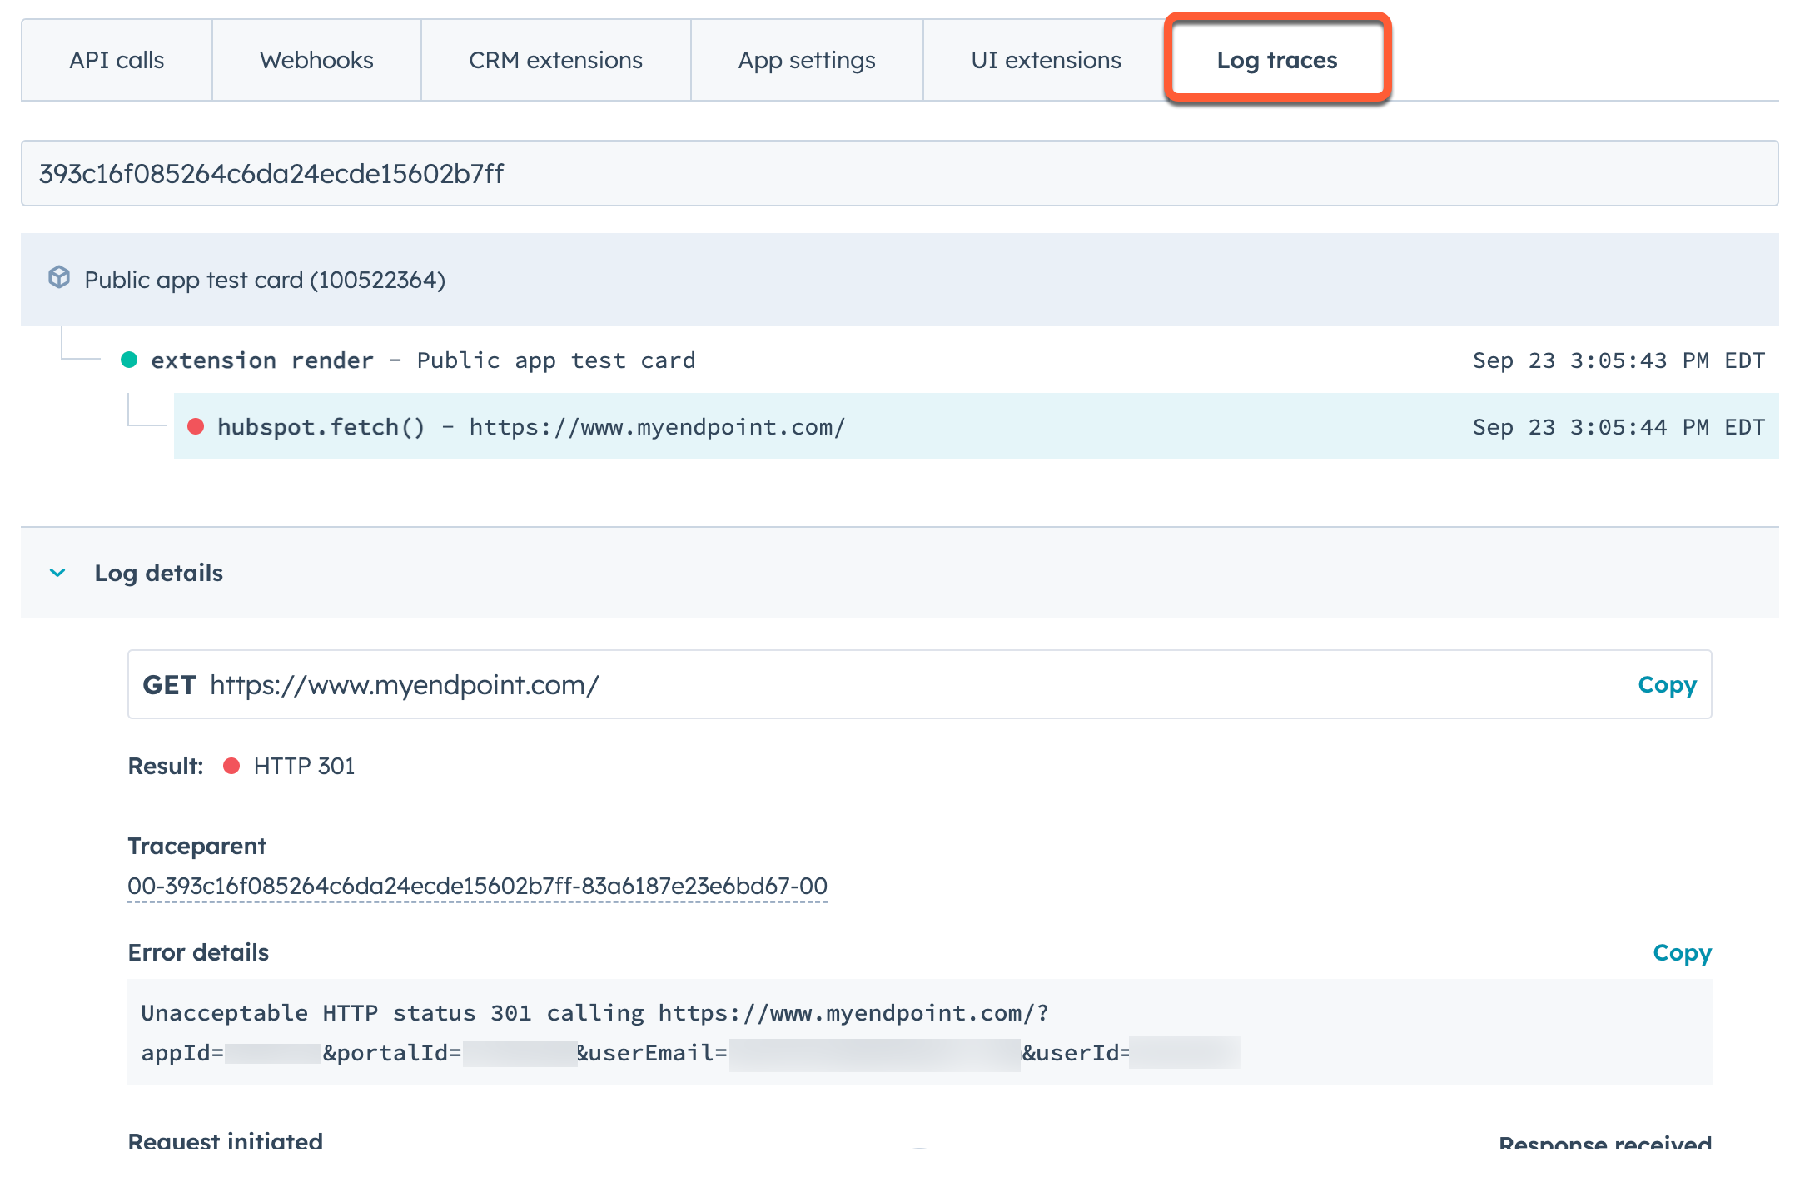
Task: Switch to the Webhooks tab
Action: point(316,60)
